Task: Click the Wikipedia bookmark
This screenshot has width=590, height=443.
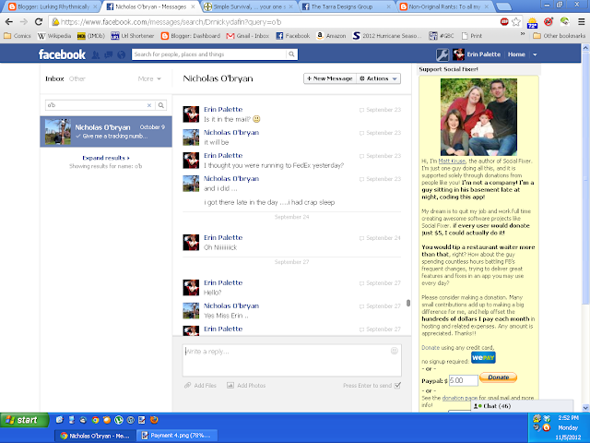Action: click(x=54, y=36)
